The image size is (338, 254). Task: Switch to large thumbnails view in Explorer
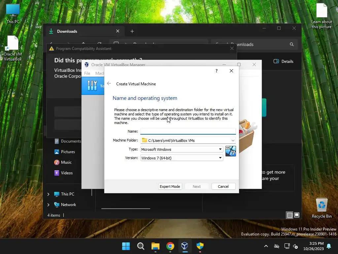click(297, 215)
